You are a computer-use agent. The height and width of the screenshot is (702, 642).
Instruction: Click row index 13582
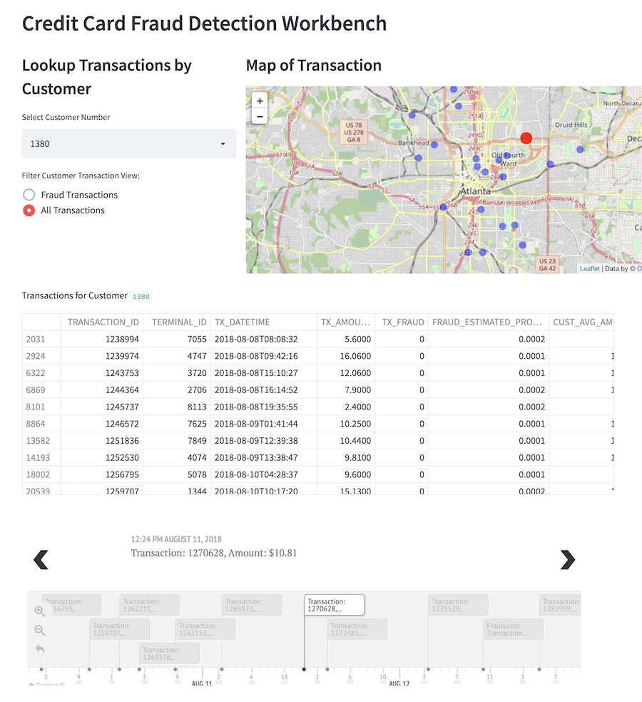tap(41, 441)
